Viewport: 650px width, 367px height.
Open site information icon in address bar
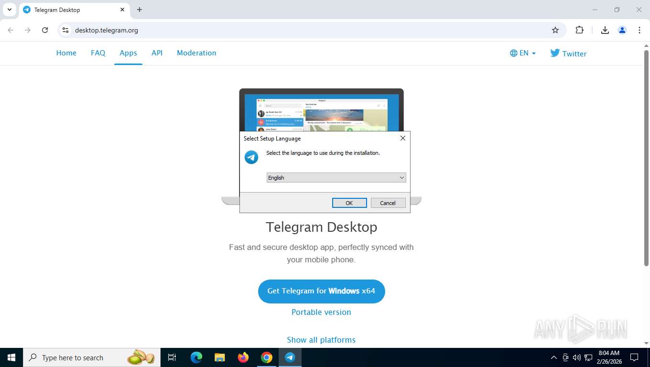pos(65,30)
